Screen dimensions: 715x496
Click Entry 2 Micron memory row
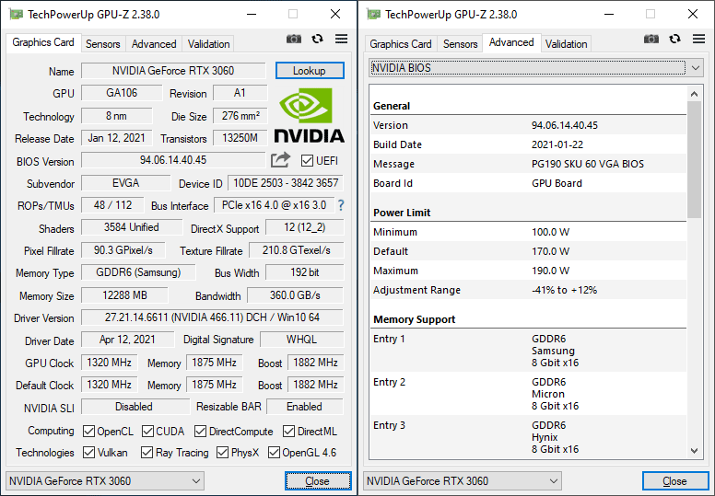pyautogui.click(x=528, y=394)
